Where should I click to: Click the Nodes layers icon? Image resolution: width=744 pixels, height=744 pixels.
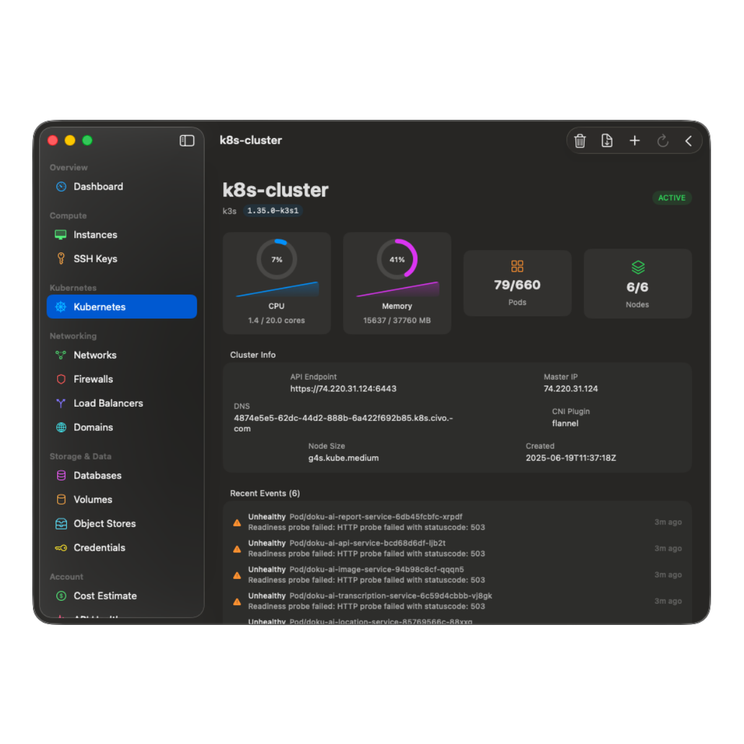[638, 267]
